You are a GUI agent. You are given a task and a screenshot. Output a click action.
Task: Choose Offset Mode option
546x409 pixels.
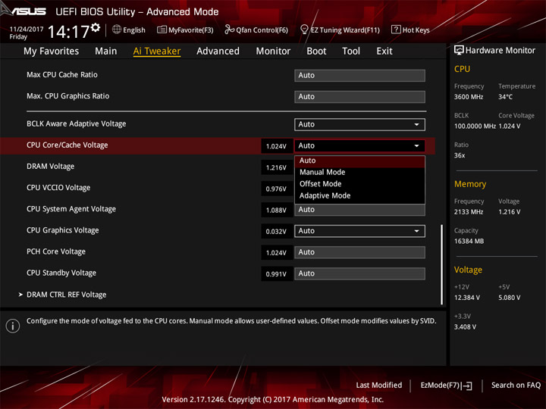[x=359, y=184]
